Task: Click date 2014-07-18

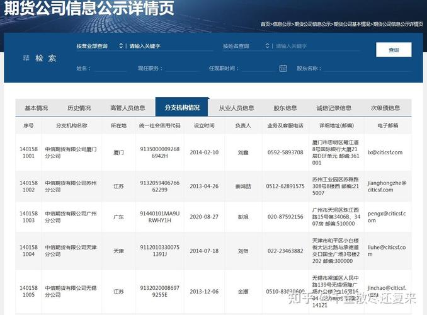Action: click(x=204, y=251)
